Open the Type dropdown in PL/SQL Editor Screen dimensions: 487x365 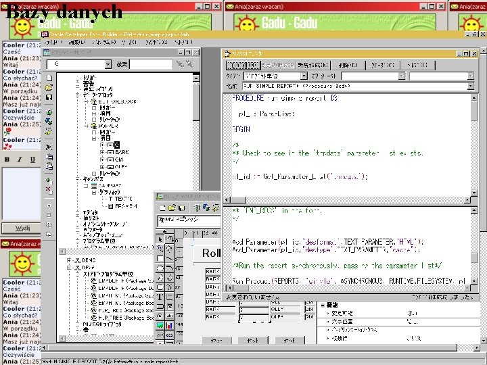tap(304, 76)
